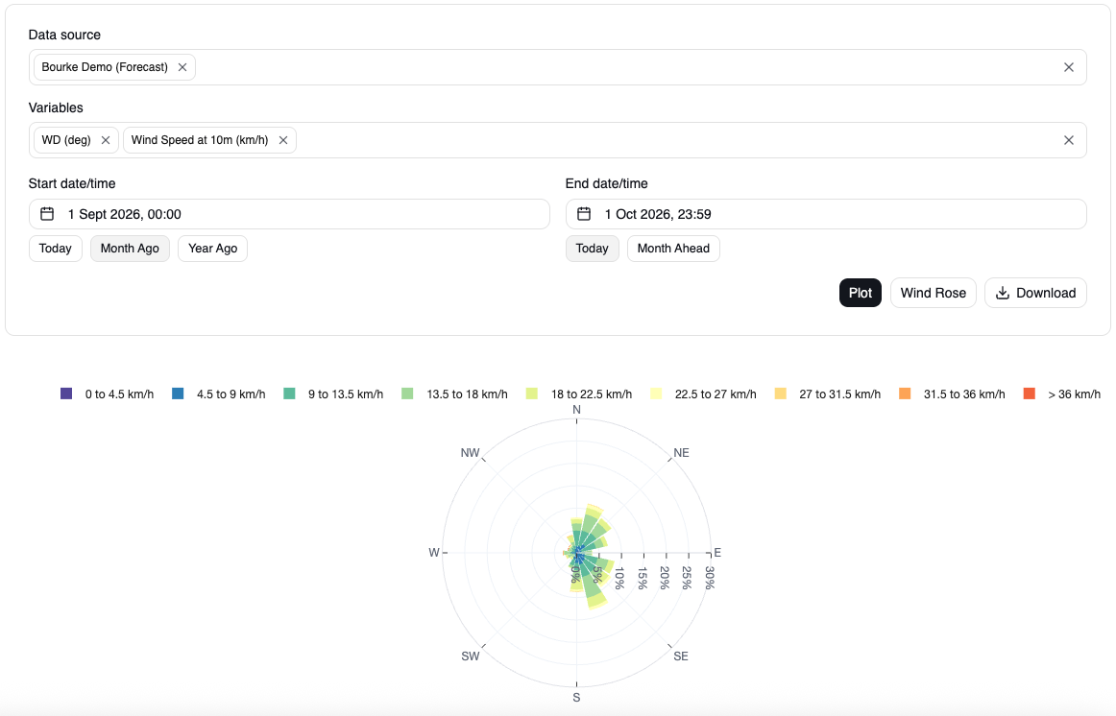Open calendar icon in Start date/time field

coord(47,214)
